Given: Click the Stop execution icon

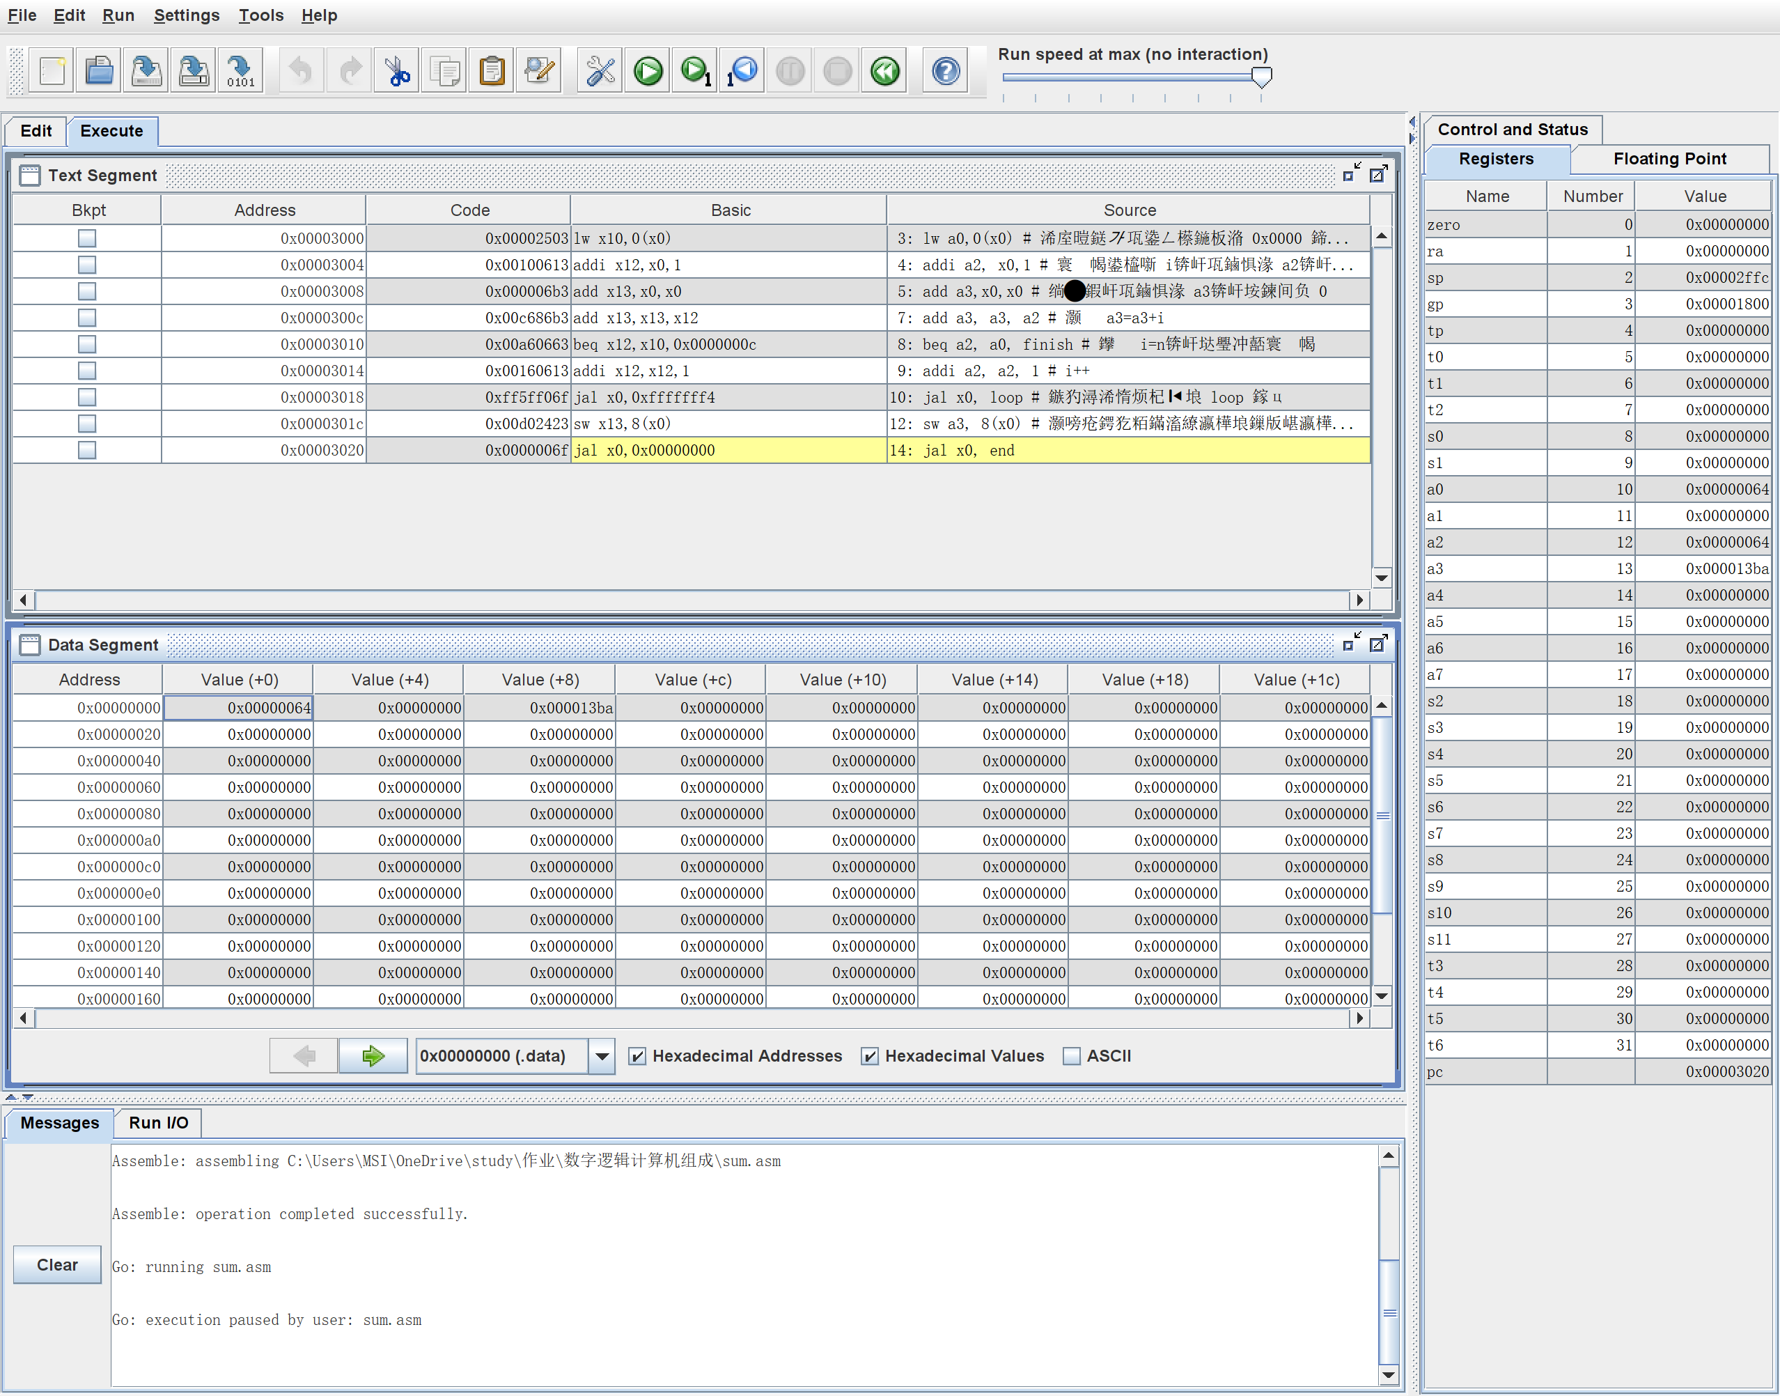Looking at the screenshot, I should 837,71.
